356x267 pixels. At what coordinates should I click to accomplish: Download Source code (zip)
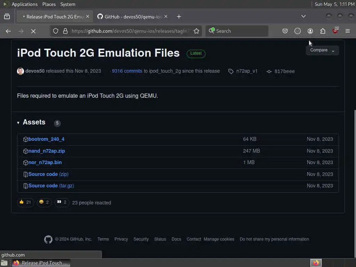pyautogui.click(x=48, y=174)
